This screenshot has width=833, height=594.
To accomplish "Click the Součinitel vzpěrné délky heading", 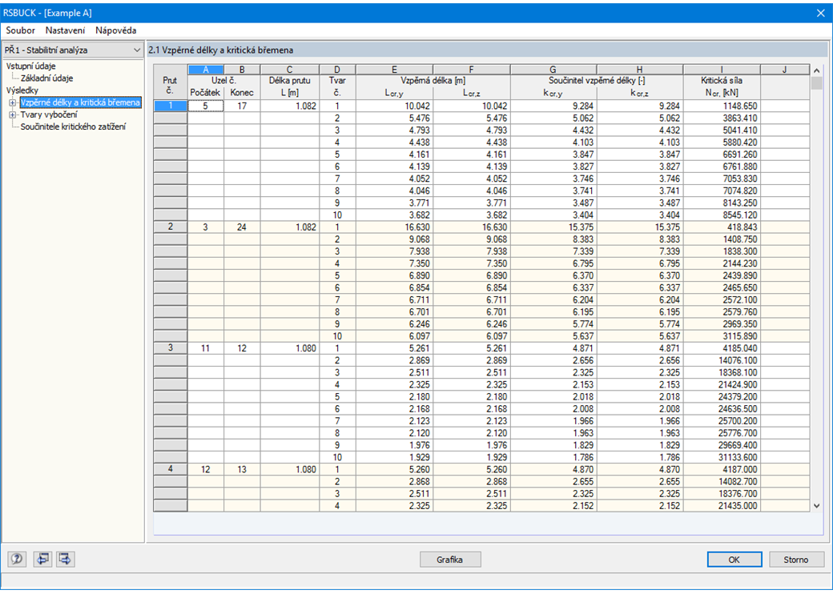I will pyautogui.click(x=597, y=81).
